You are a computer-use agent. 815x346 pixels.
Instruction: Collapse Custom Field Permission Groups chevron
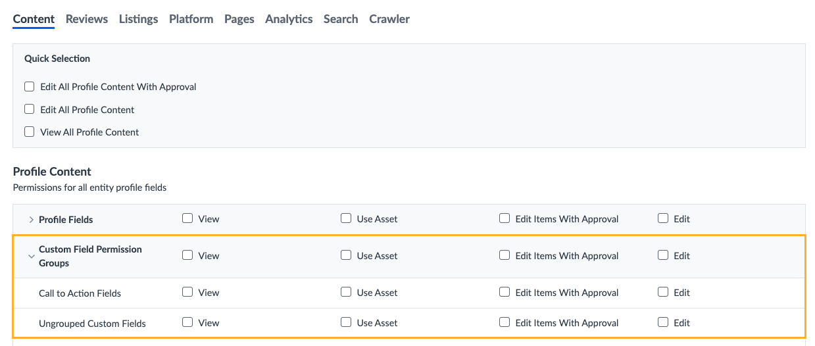[x=31, y=257]
